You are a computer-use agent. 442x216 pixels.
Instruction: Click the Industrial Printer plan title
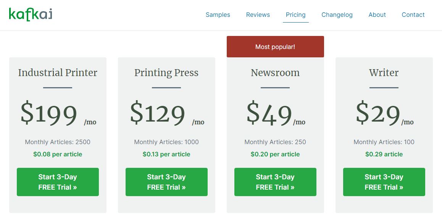pyautogui.click(x=58, y=73)
